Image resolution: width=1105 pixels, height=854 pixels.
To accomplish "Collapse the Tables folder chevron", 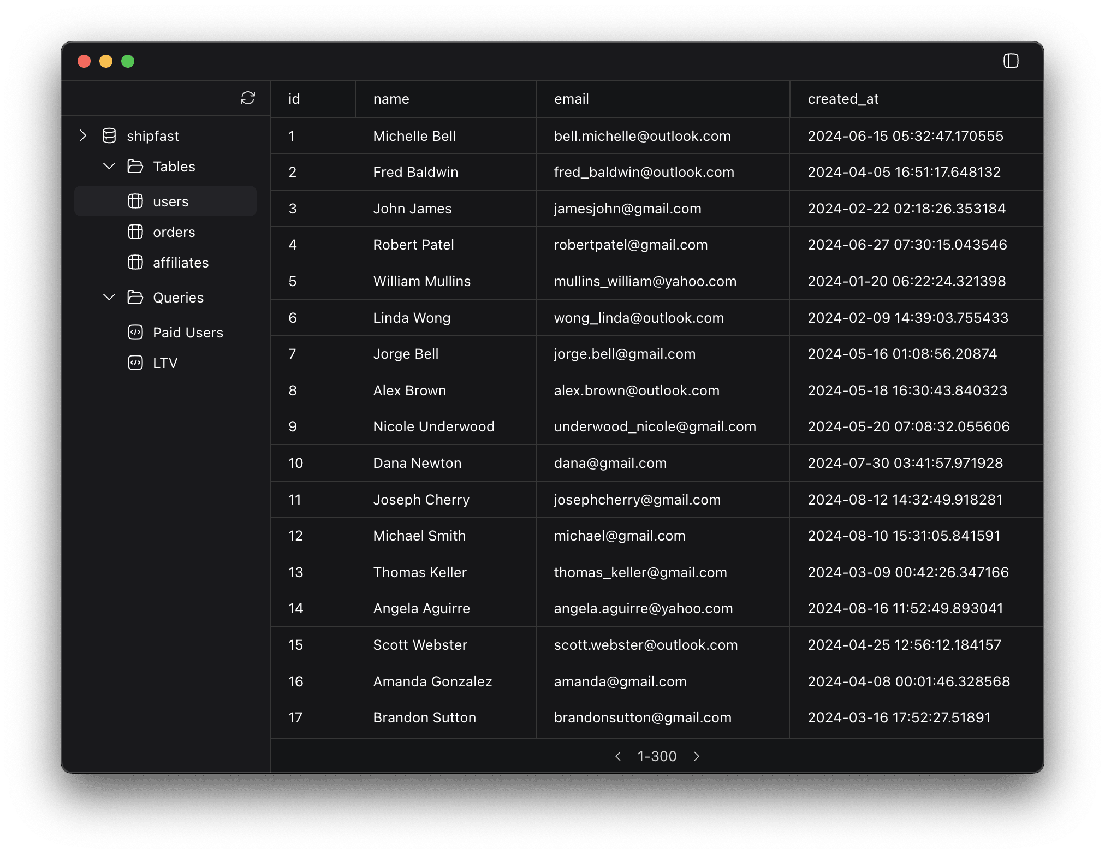I will click(x=109, y=166).
